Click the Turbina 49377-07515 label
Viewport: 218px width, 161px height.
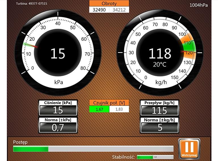coord(32,4)
